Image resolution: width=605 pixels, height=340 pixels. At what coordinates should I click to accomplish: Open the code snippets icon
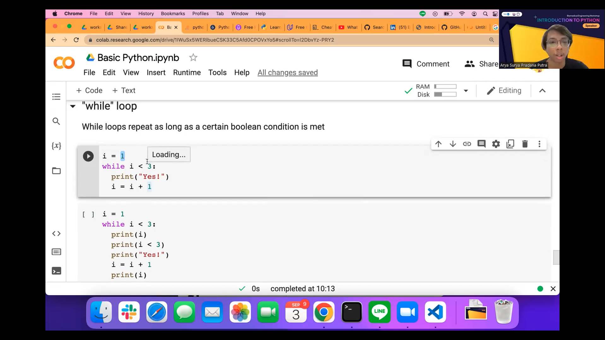point(56,234)
